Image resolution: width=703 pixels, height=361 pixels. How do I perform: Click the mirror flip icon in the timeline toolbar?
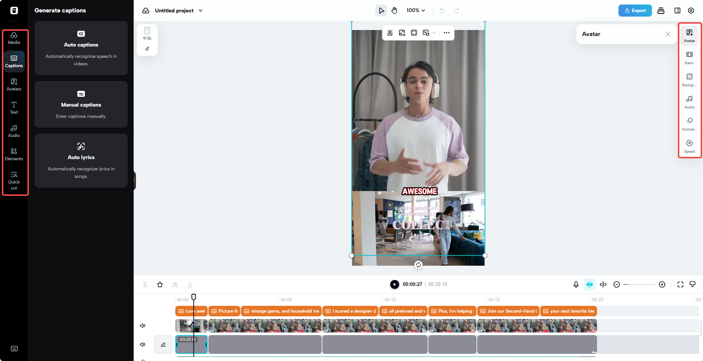[x=175, y=284]
